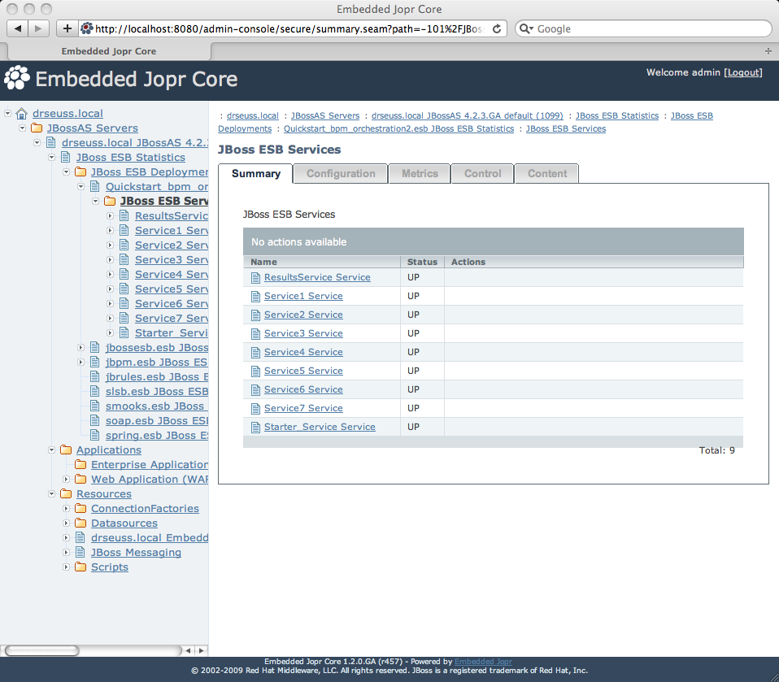The height and width of the screenshot is (682, 779).
Task: Click the Status column header
Action: [422, 262]
